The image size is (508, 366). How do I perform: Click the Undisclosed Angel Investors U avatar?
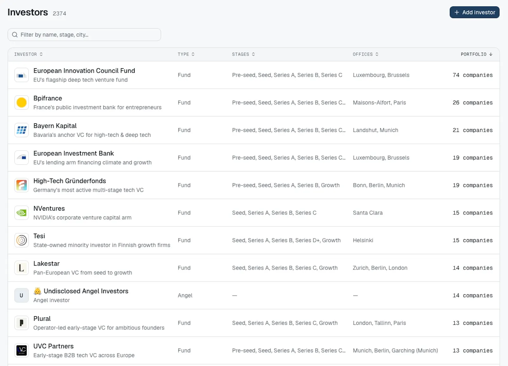tap(22, 296)
